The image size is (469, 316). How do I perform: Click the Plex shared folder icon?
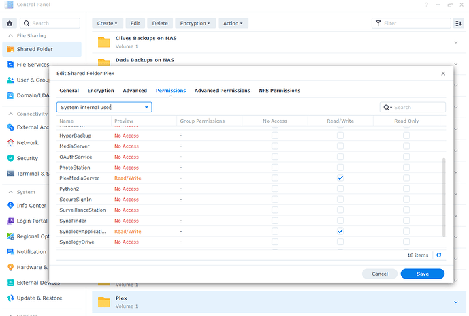point(103,302)
